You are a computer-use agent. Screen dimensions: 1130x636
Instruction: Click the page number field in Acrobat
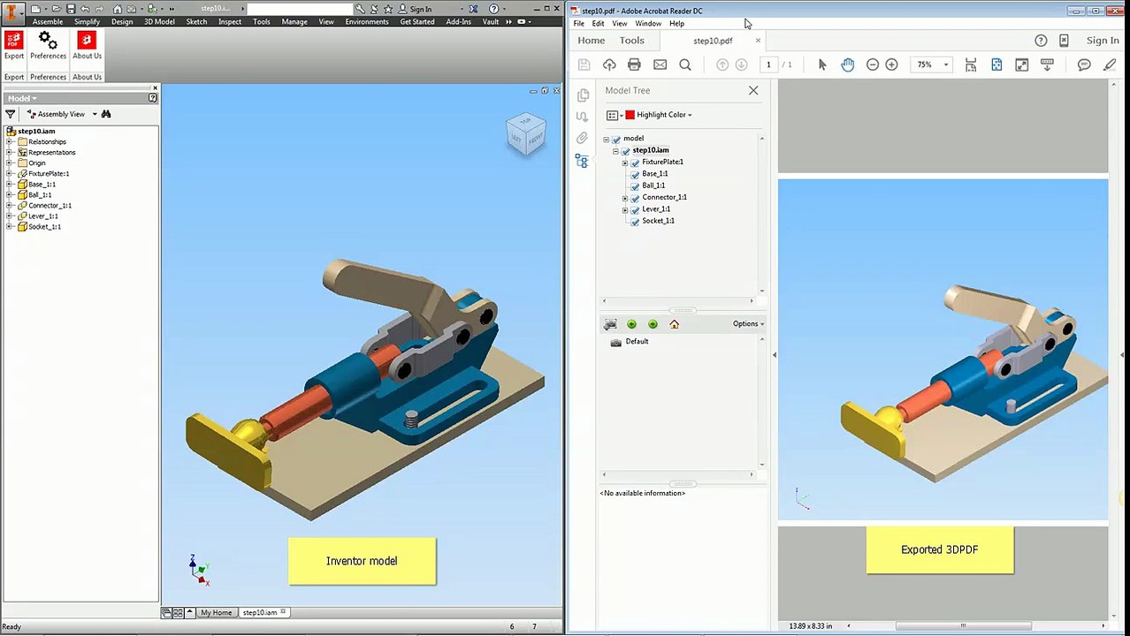pos(768,64)
